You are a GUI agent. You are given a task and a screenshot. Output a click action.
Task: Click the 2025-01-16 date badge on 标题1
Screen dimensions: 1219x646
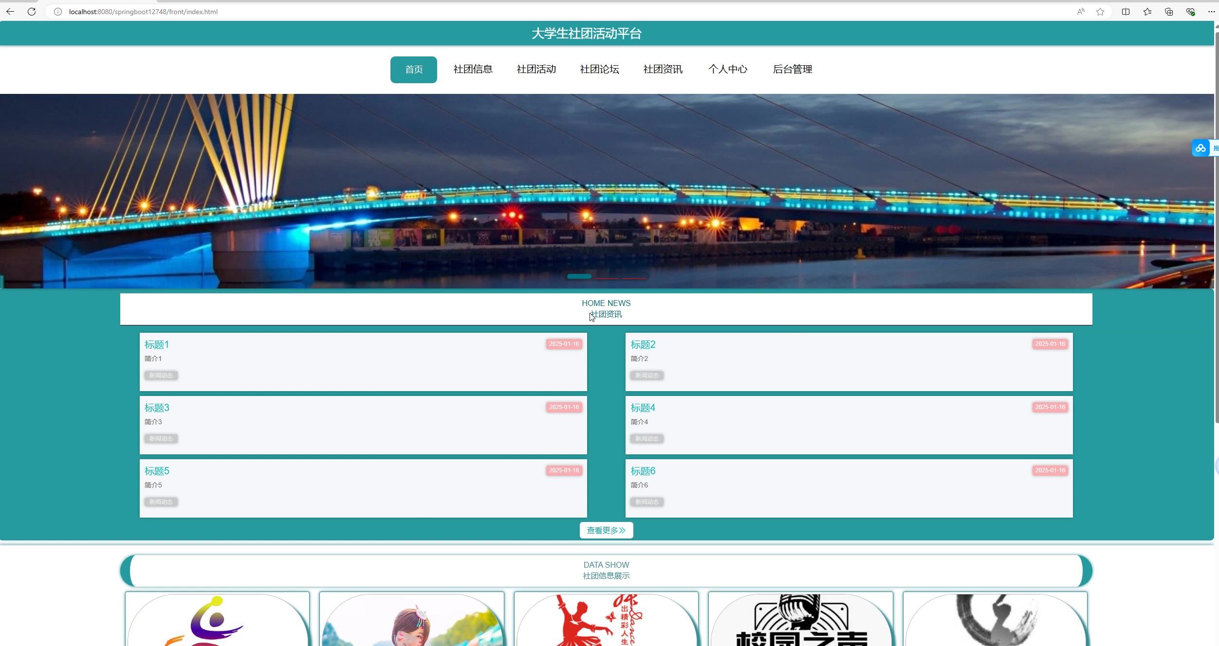pyautogui.click(x=564, y=344)
